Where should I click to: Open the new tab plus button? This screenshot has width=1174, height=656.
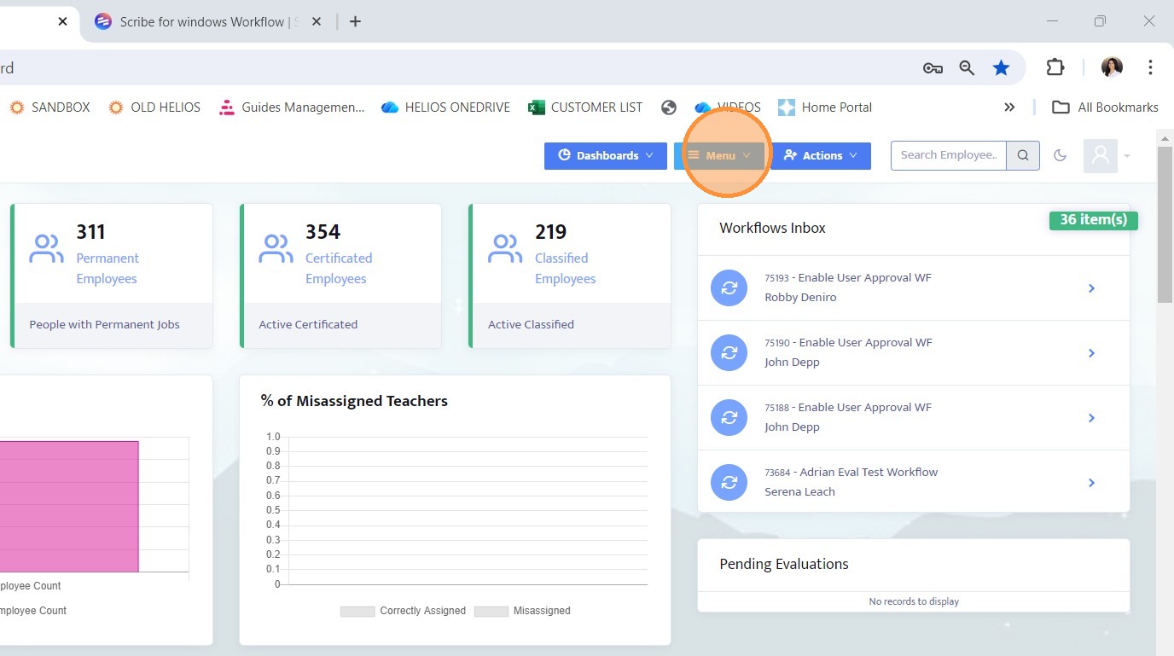[x=356, y=21]
